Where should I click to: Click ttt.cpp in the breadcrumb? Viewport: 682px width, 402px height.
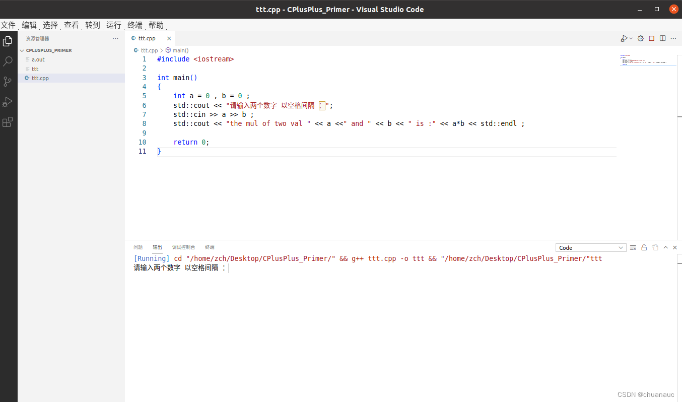149,50
